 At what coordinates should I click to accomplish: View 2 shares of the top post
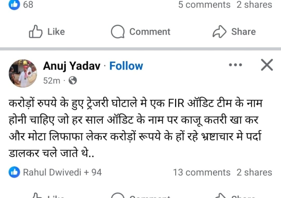[254, 5]
